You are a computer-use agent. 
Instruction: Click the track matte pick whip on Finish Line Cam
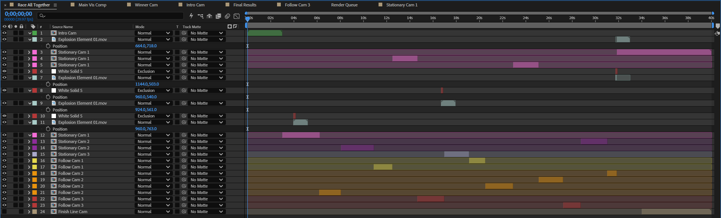tap(184, 212)
